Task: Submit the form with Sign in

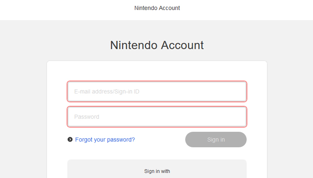Action: pyautogui.click(x=216, y=140)
